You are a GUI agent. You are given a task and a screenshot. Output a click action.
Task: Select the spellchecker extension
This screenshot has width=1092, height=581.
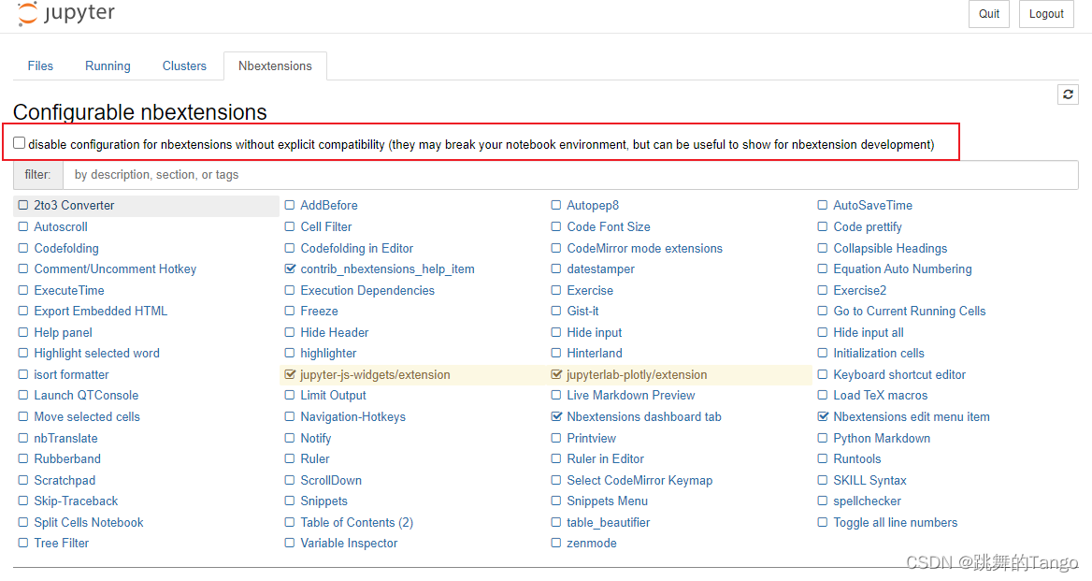867,501
